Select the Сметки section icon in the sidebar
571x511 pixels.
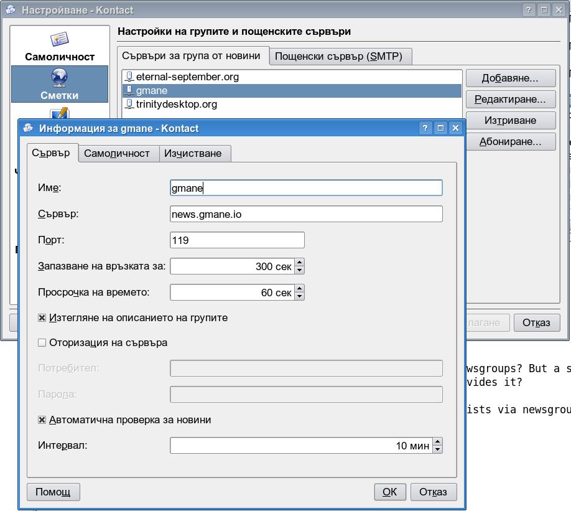tap(59, 78)
